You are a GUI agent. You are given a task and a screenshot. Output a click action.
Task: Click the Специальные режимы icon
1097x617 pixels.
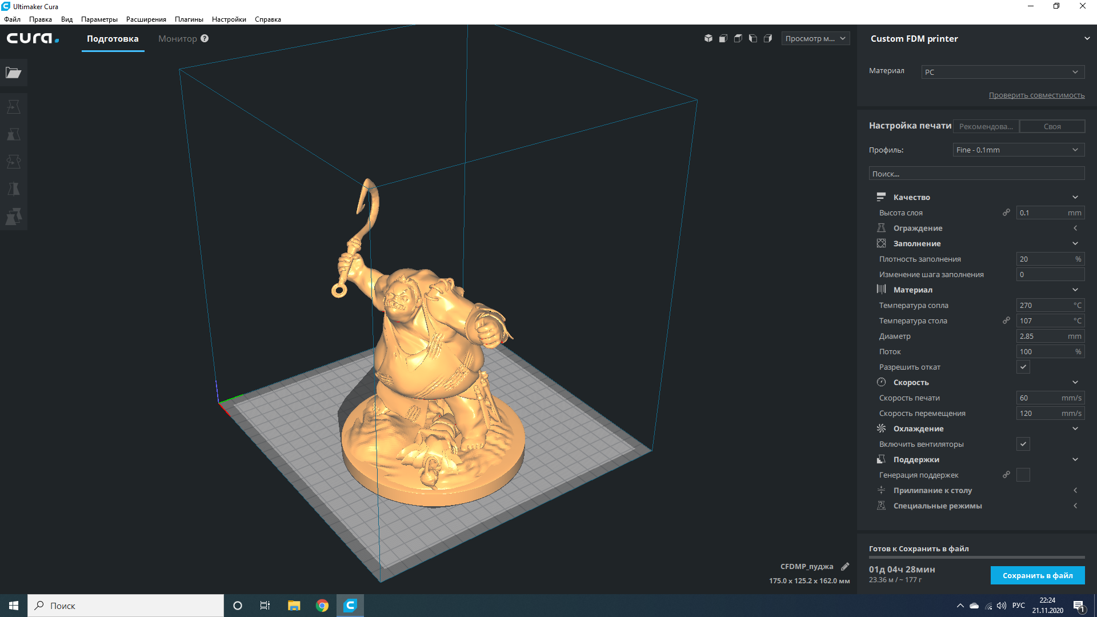click(x=881, y=506)
